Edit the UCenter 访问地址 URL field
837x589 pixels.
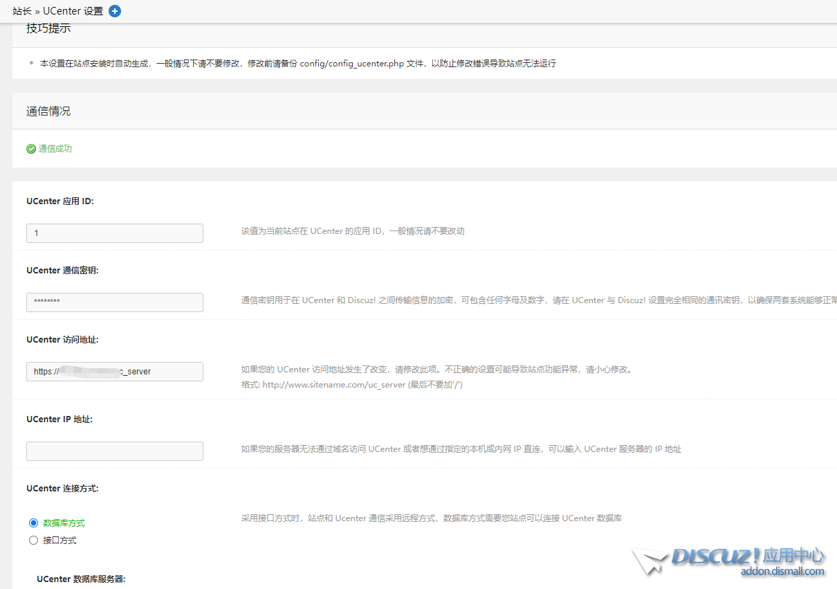click(x=115, y=372)
